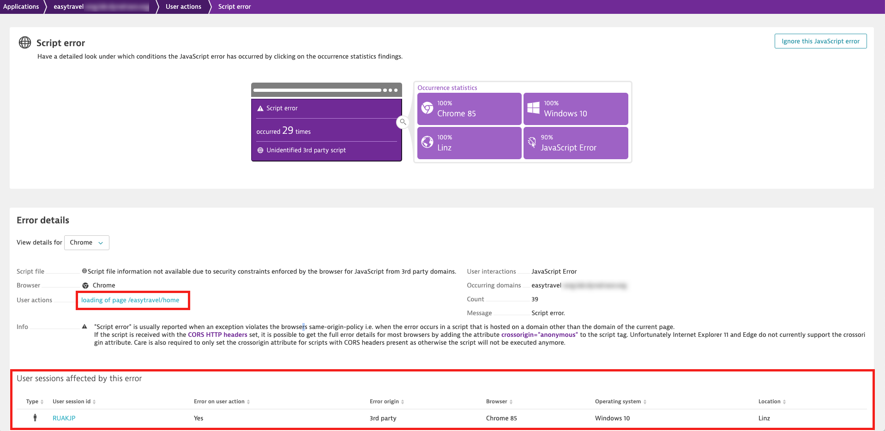Open the View details for Chrome dropdown
The image size is (885, 431).
(87, 243)
